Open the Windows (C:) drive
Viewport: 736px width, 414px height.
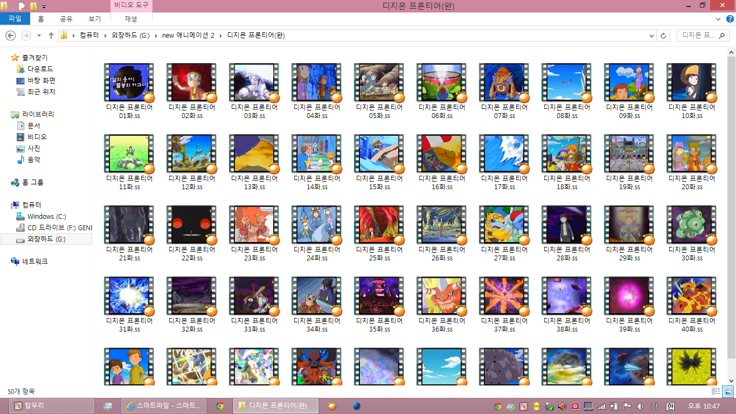pyautogui.click(x=46, y=216)
